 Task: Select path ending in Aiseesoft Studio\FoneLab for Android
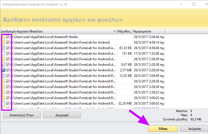coord(60,42)
